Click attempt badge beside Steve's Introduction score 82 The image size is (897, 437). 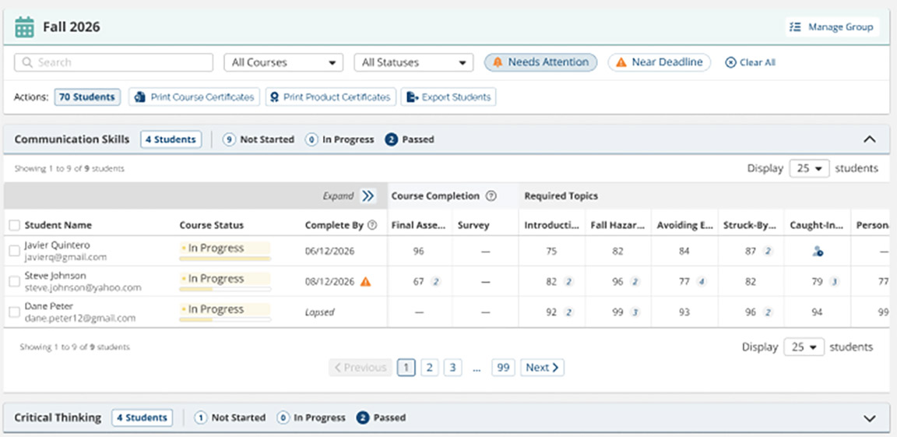[x=568, y=281]
